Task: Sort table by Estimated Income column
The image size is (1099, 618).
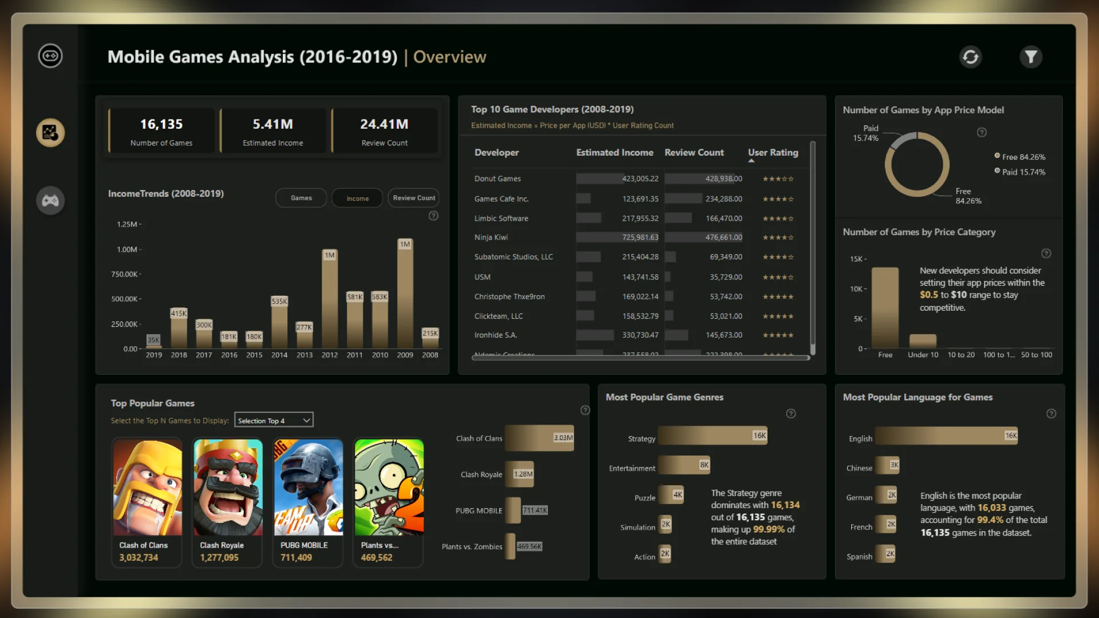Action: [615, 152]
